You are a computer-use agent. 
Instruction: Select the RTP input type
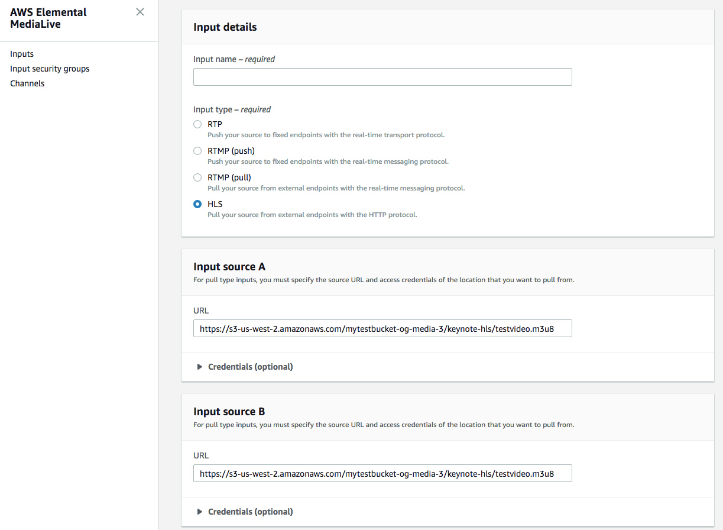pos(197,124)
